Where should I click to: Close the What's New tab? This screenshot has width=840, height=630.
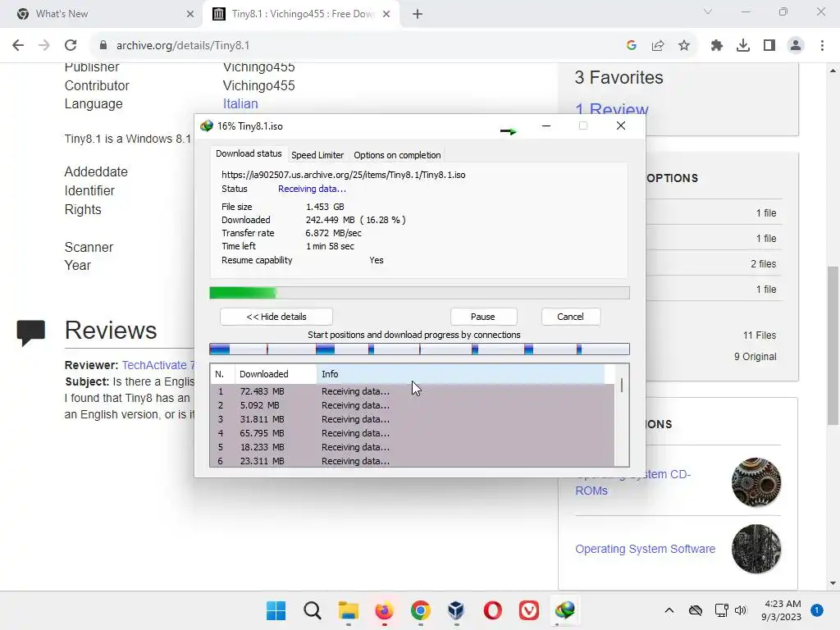coord(190,14)
